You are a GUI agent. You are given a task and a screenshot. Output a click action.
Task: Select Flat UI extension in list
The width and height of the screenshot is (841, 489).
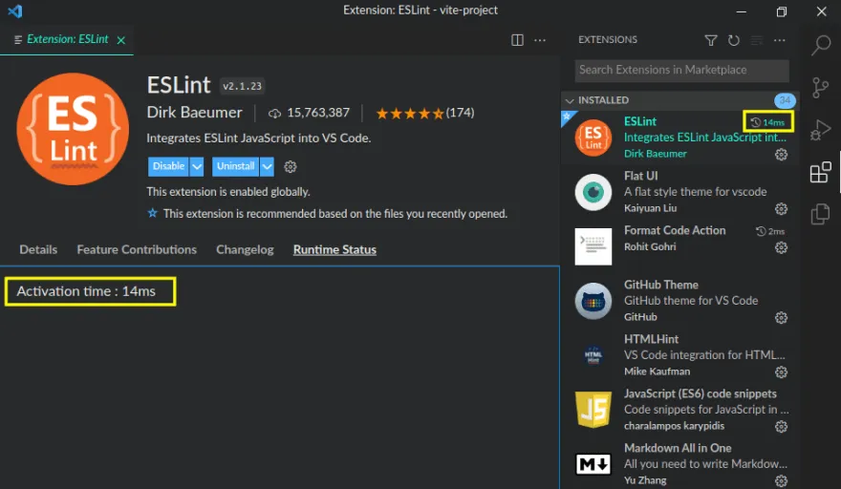click(680, 192)
